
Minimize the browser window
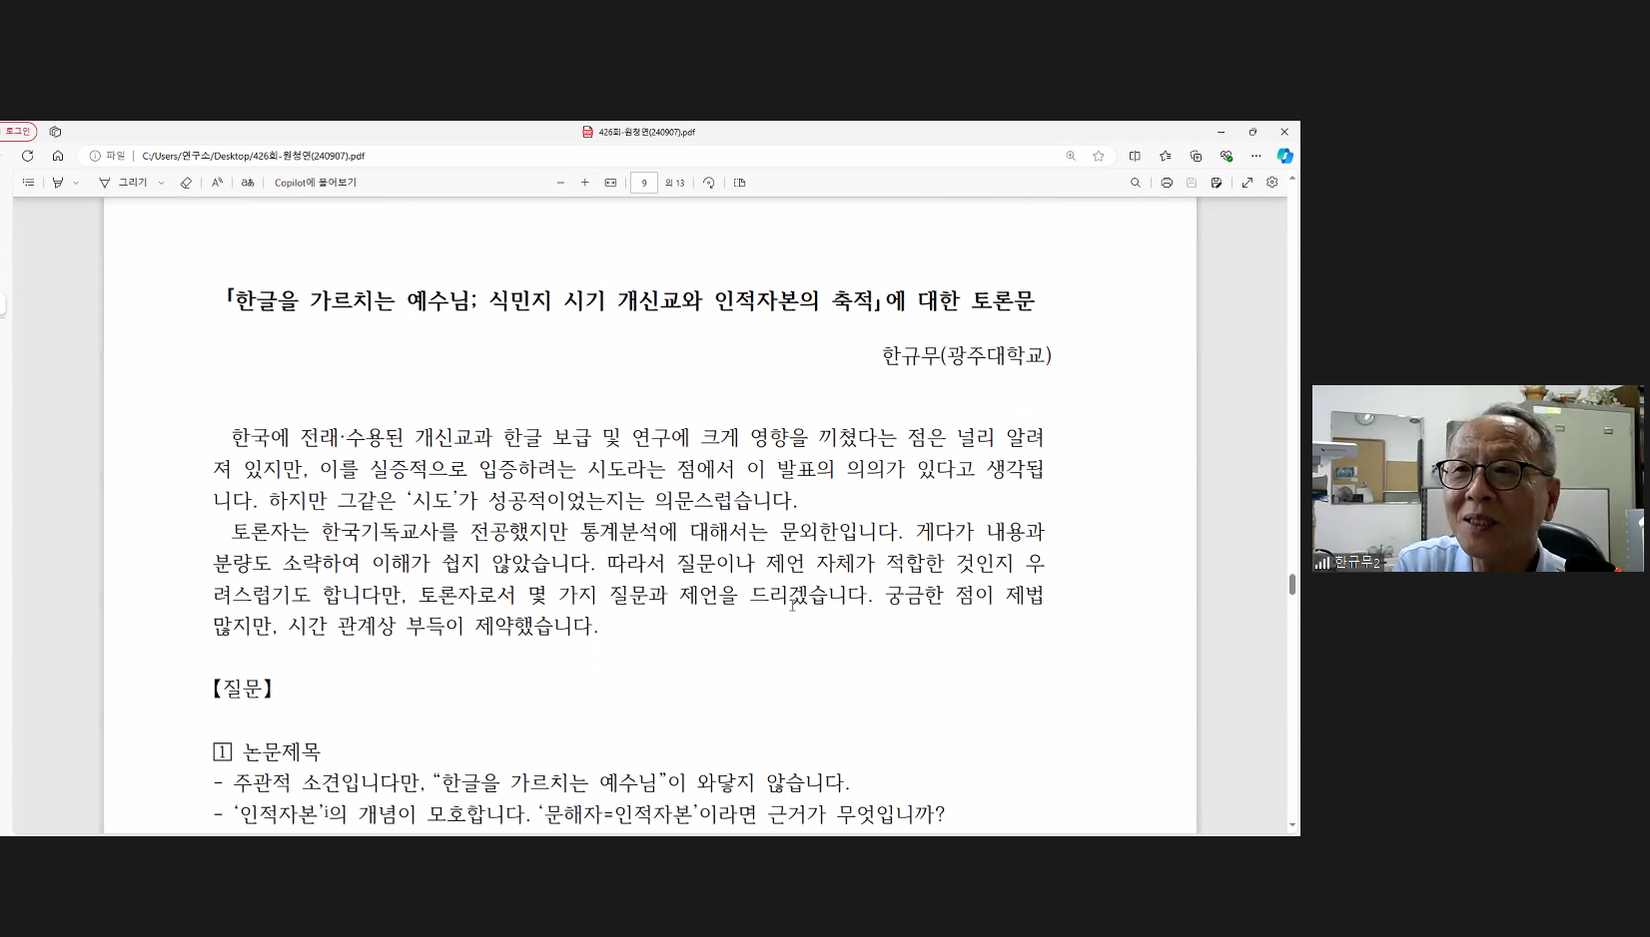tap(1221, 132)
